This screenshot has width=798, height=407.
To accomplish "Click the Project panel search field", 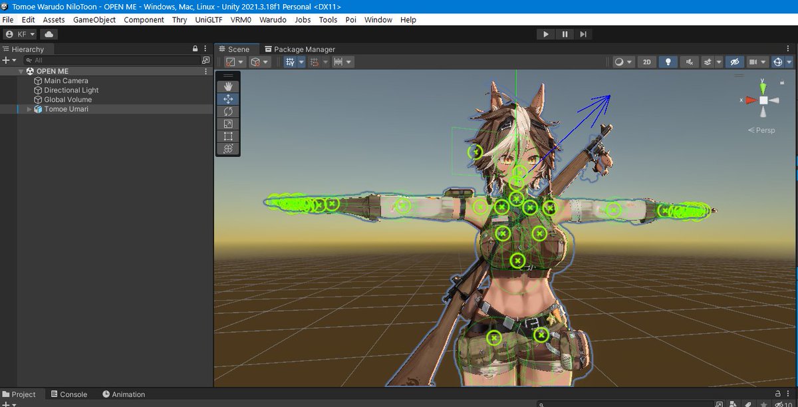I will pyautogui.click(x=625, y=404).
